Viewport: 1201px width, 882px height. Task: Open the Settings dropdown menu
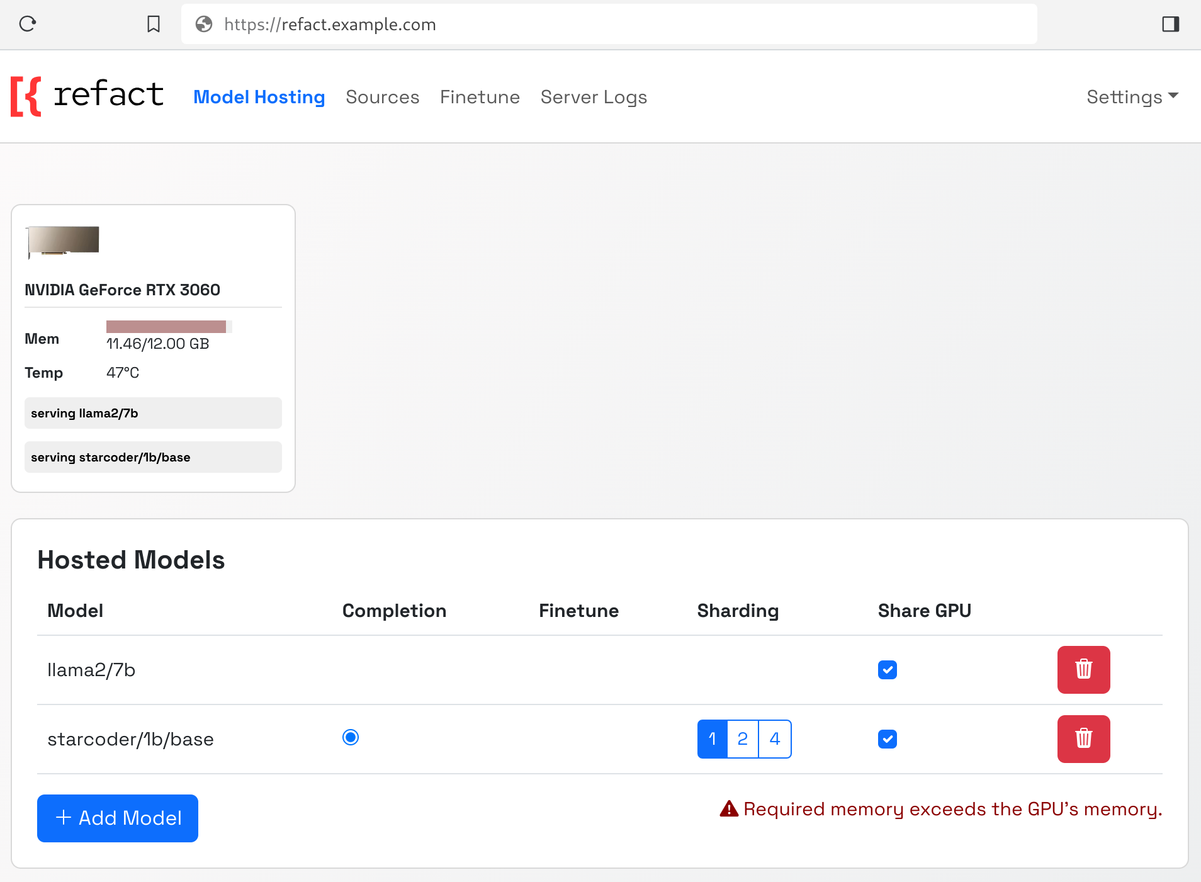[x=1132, y=97]
